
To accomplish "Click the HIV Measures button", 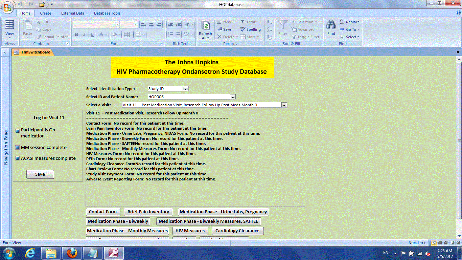I will tap(190, 231).
